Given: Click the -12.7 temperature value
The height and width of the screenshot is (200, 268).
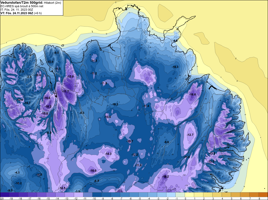Looking at the screenshot, I should [x=190, y=135].
